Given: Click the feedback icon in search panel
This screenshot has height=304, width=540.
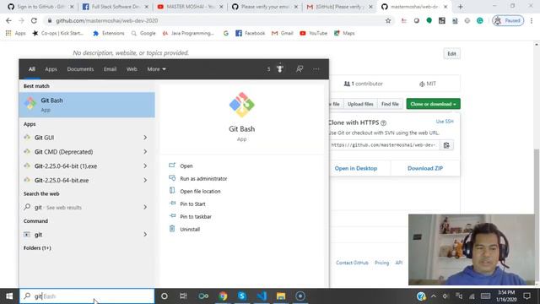Looking at the screenshot, I should click(x=300, y=69).
